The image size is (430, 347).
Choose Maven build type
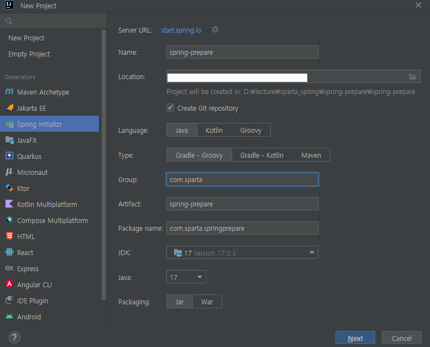pyautogui.click(x=311, y=155)
